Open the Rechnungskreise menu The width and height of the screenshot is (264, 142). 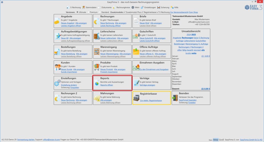[121, 7]
